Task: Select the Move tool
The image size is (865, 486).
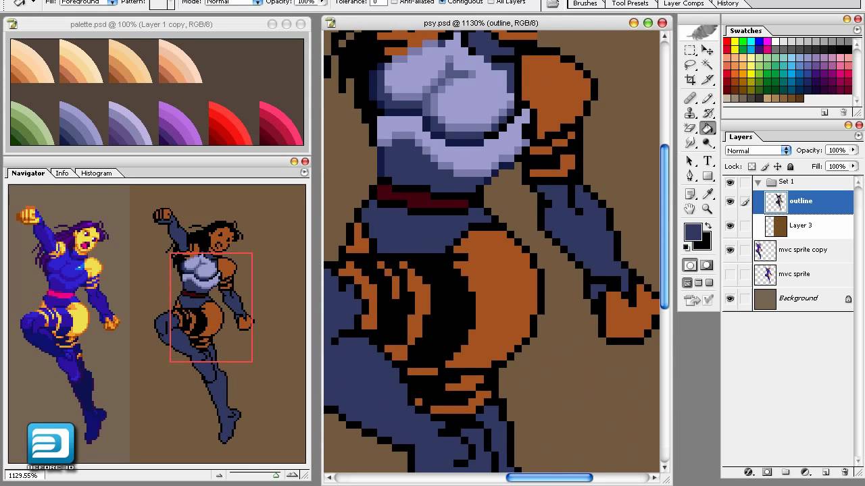Action: (x=708, y=50)
